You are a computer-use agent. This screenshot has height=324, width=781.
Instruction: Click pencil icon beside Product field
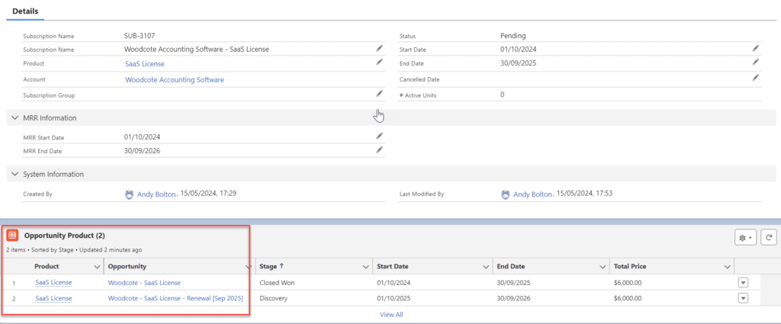[x=379, y=63]
